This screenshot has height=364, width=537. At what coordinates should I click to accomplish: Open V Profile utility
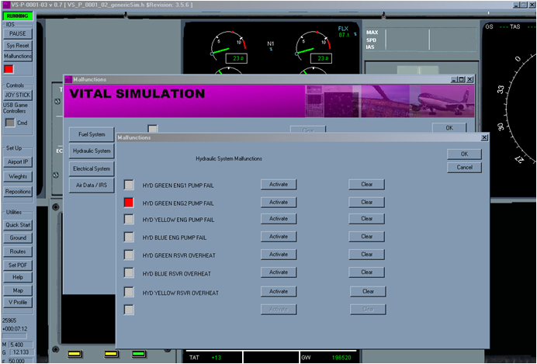point(18,303)
